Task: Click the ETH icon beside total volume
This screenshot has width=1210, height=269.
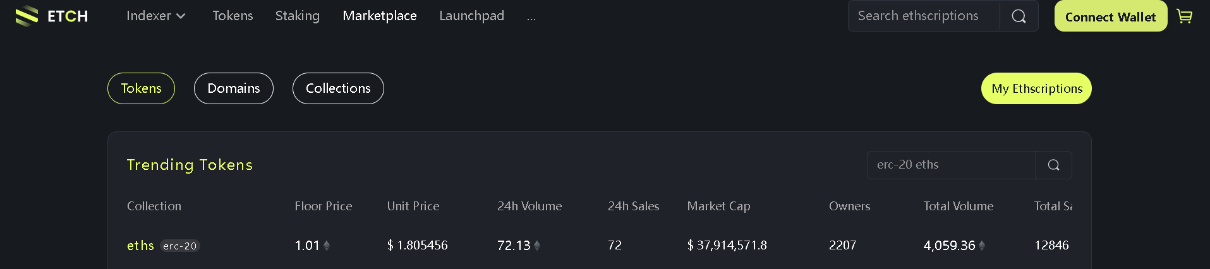Action: pyautogui.click(x=982, y=246)
